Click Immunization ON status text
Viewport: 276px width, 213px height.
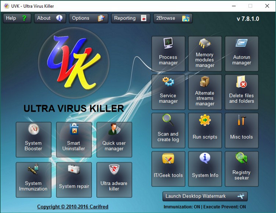[182, 207]
